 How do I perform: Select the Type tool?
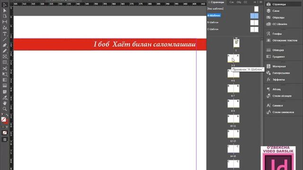click(x=5, y=34)
